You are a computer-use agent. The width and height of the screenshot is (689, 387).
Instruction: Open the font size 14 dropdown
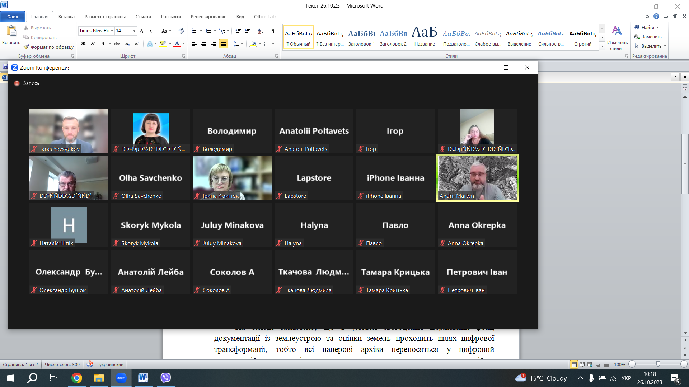pyautogui.click(x=134, y=31)
